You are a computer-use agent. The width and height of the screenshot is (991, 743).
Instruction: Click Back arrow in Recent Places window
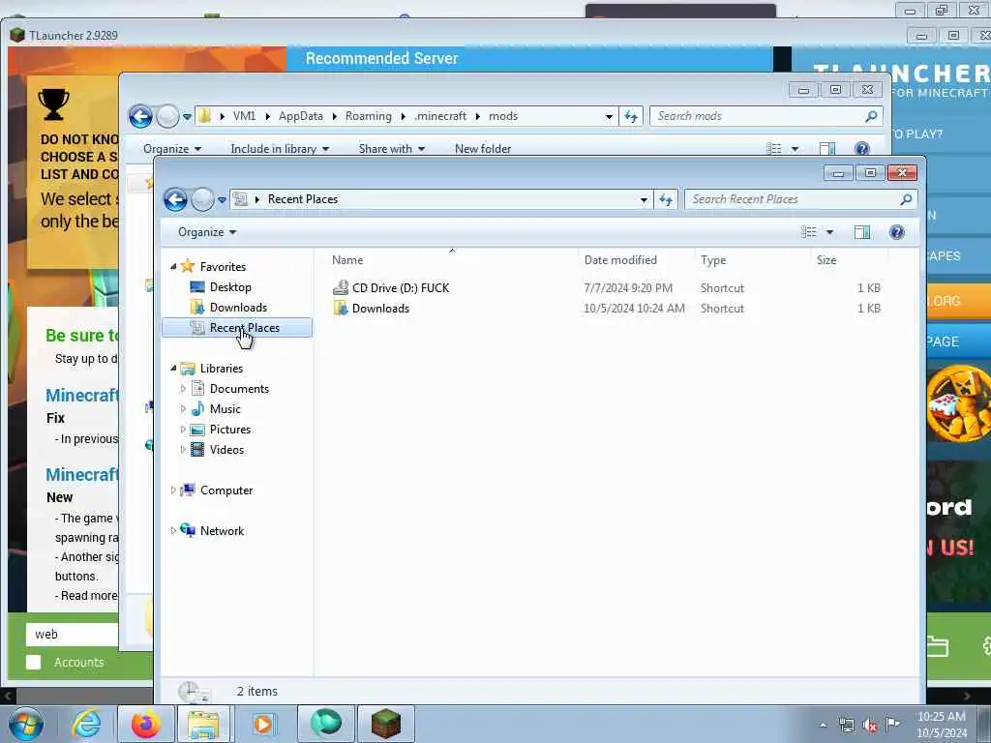(175, 199)
